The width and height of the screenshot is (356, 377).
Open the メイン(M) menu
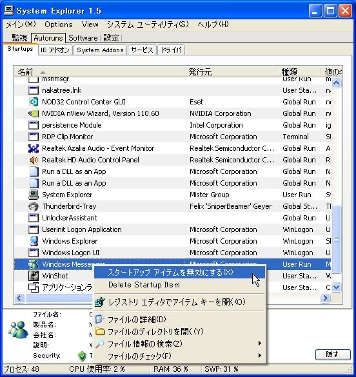coord(21,24)
